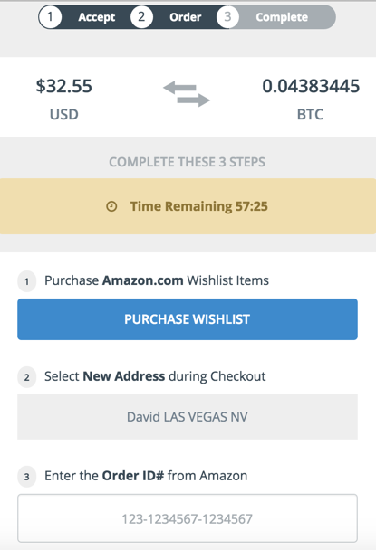
Task: Click the step 1 circle in progress bar
Action: click(50, 17)
